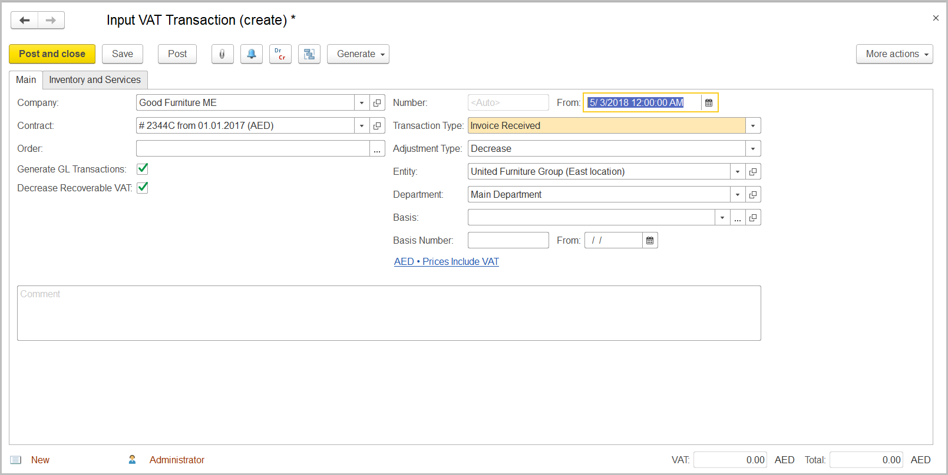Open the Generate dropdown menu
The image size is (948, 475).
[x=358, y=54]
